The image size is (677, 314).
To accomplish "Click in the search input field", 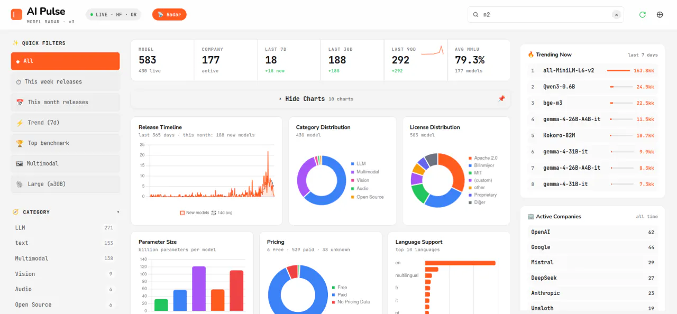I will point(545,15).
